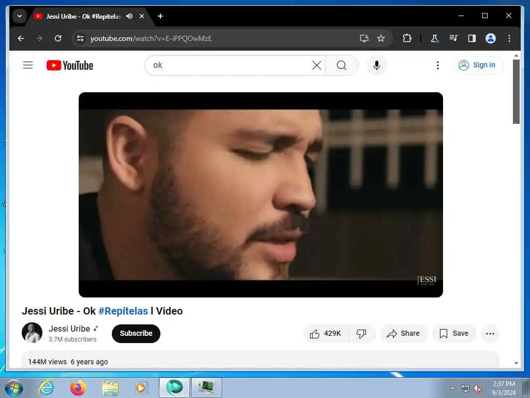Viewport: 530px width, 398px height.
Task: Select the Jessi Uribe YouTube tab
Action: tap(83, 16)
